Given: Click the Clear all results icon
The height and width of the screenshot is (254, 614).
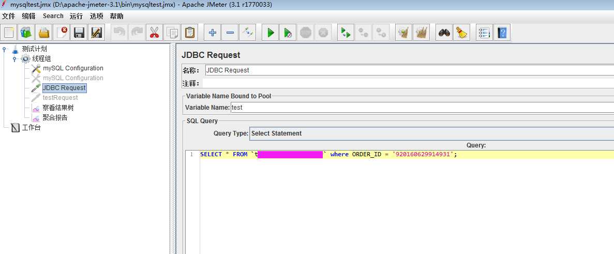Looking at the screenshot, I should point(422,33).
